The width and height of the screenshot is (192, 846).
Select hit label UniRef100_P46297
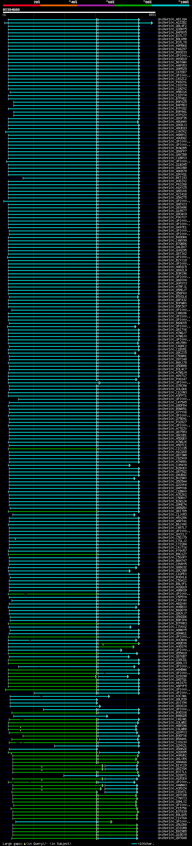click(172, 49)
